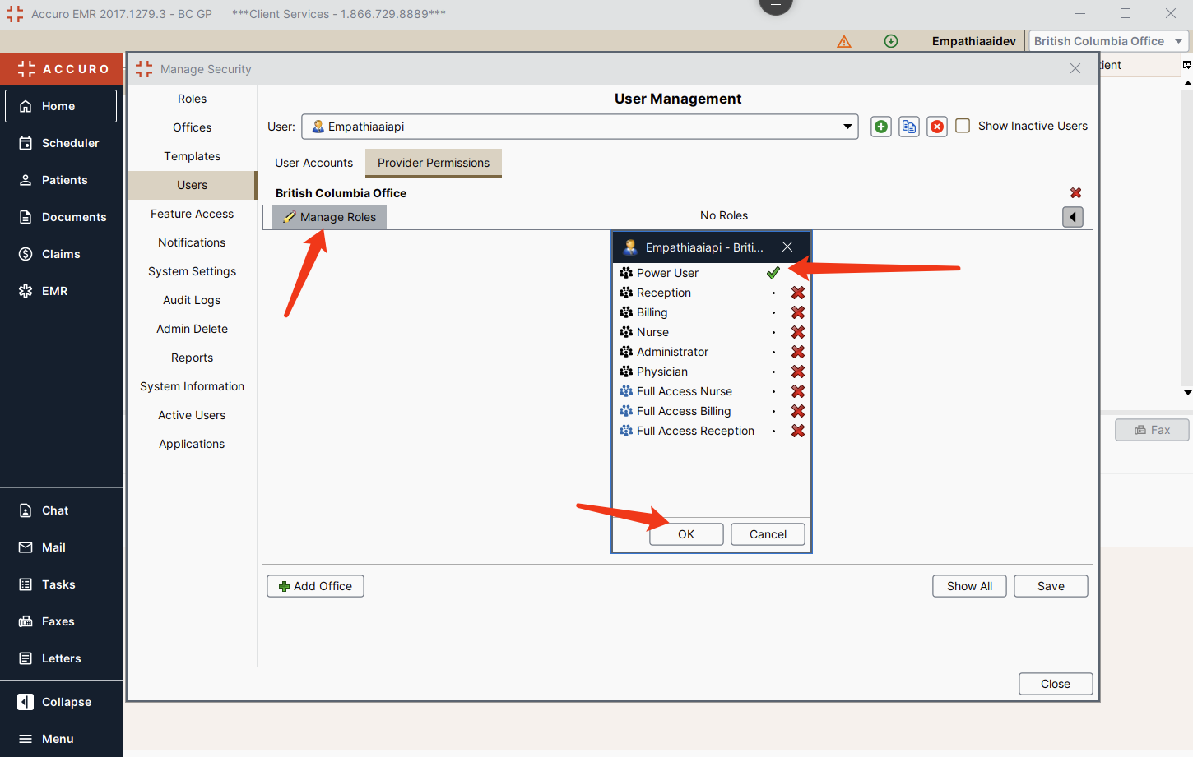Switch to User Accounts tab
Viewport: 1193px width, 757px height.
coord(313,163)
